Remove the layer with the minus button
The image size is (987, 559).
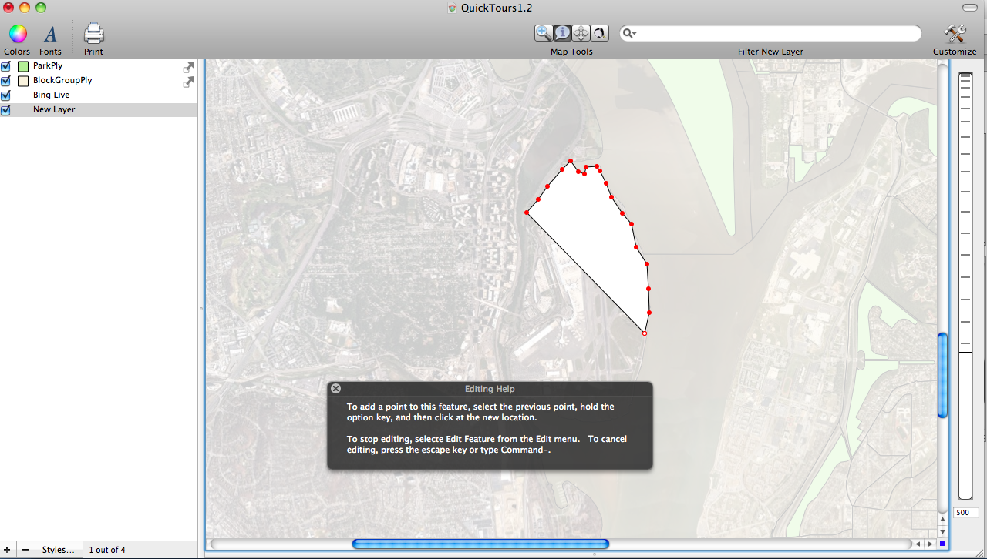[x=25, y=550]
